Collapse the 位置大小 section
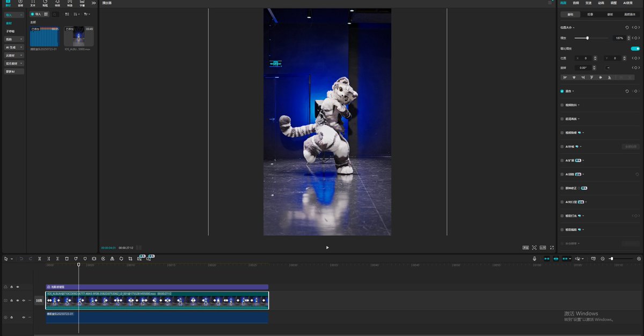Viewport: 644px width, 336px height. (x=574, y=28)
